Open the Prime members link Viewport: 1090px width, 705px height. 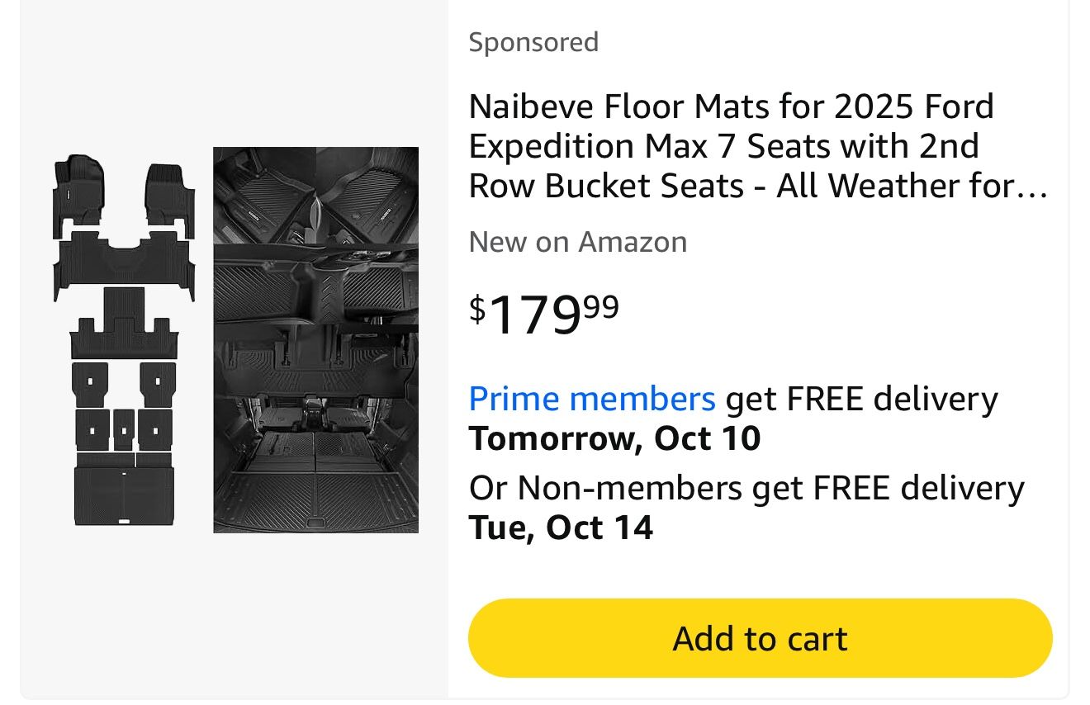(x=591, y=399)
